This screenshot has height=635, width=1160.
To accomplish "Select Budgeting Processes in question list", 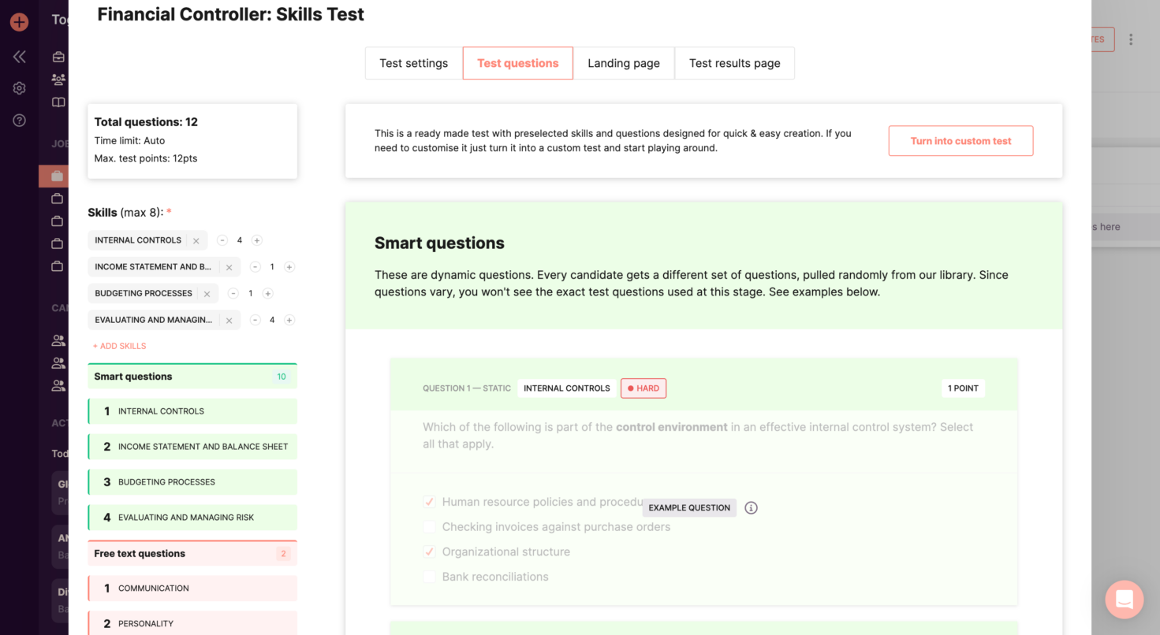I will coord(192,482).
